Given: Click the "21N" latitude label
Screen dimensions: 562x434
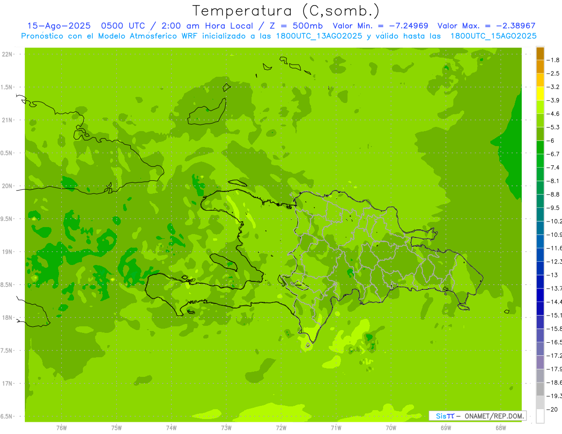Looking at the screenshot, I should click(x=8, y=120).
